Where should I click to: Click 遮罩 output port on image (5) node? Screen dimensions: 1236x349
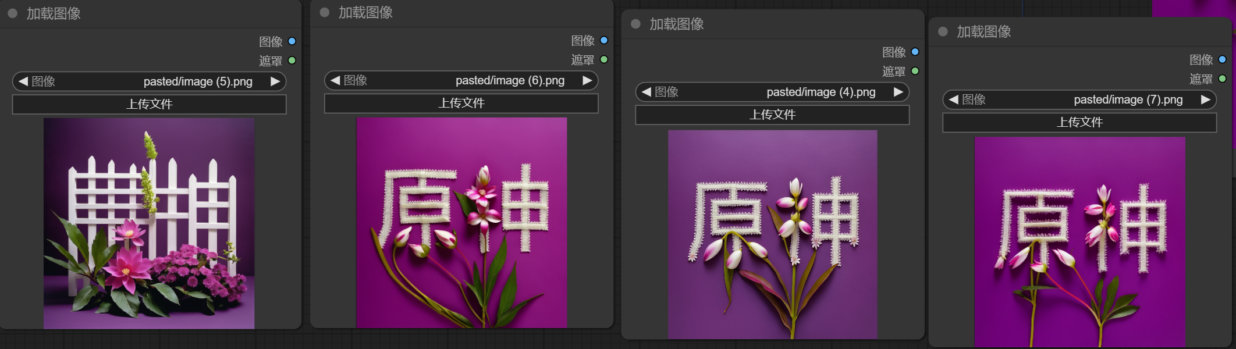[292, 60]
